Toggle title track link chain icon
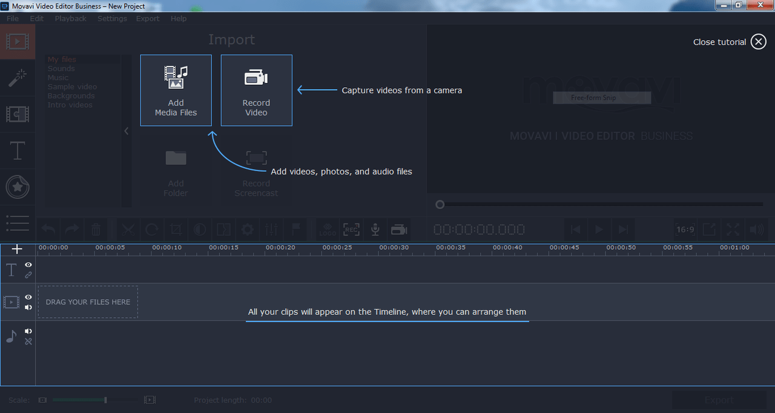This screenshot has height=413, width=775. [28, 275]
